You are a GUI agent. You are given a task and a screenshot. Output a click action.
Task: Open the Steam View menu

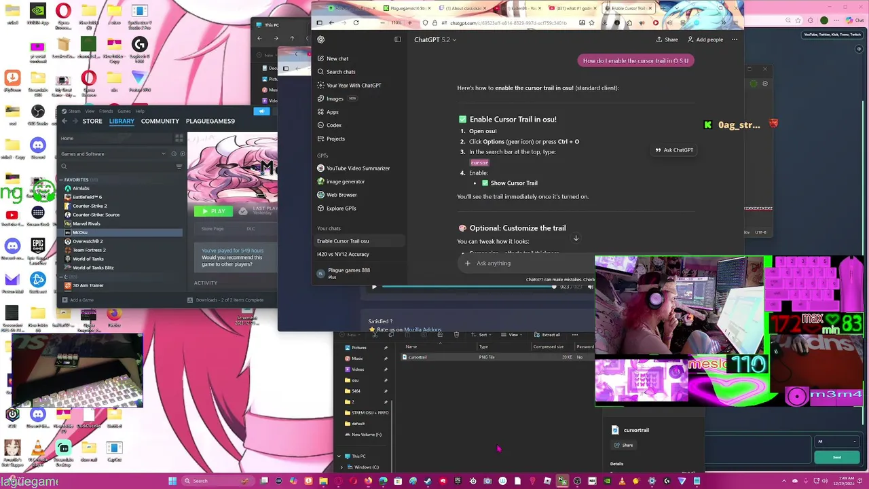(x=90, y=111)
